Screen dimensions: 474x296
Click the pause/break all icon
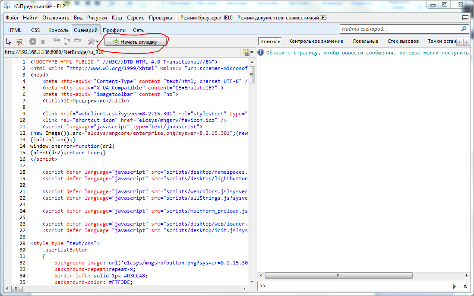(43, 41)
